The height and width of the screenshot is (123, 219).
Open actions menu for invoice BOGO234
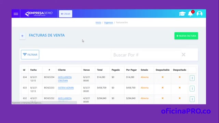[192, 78]
